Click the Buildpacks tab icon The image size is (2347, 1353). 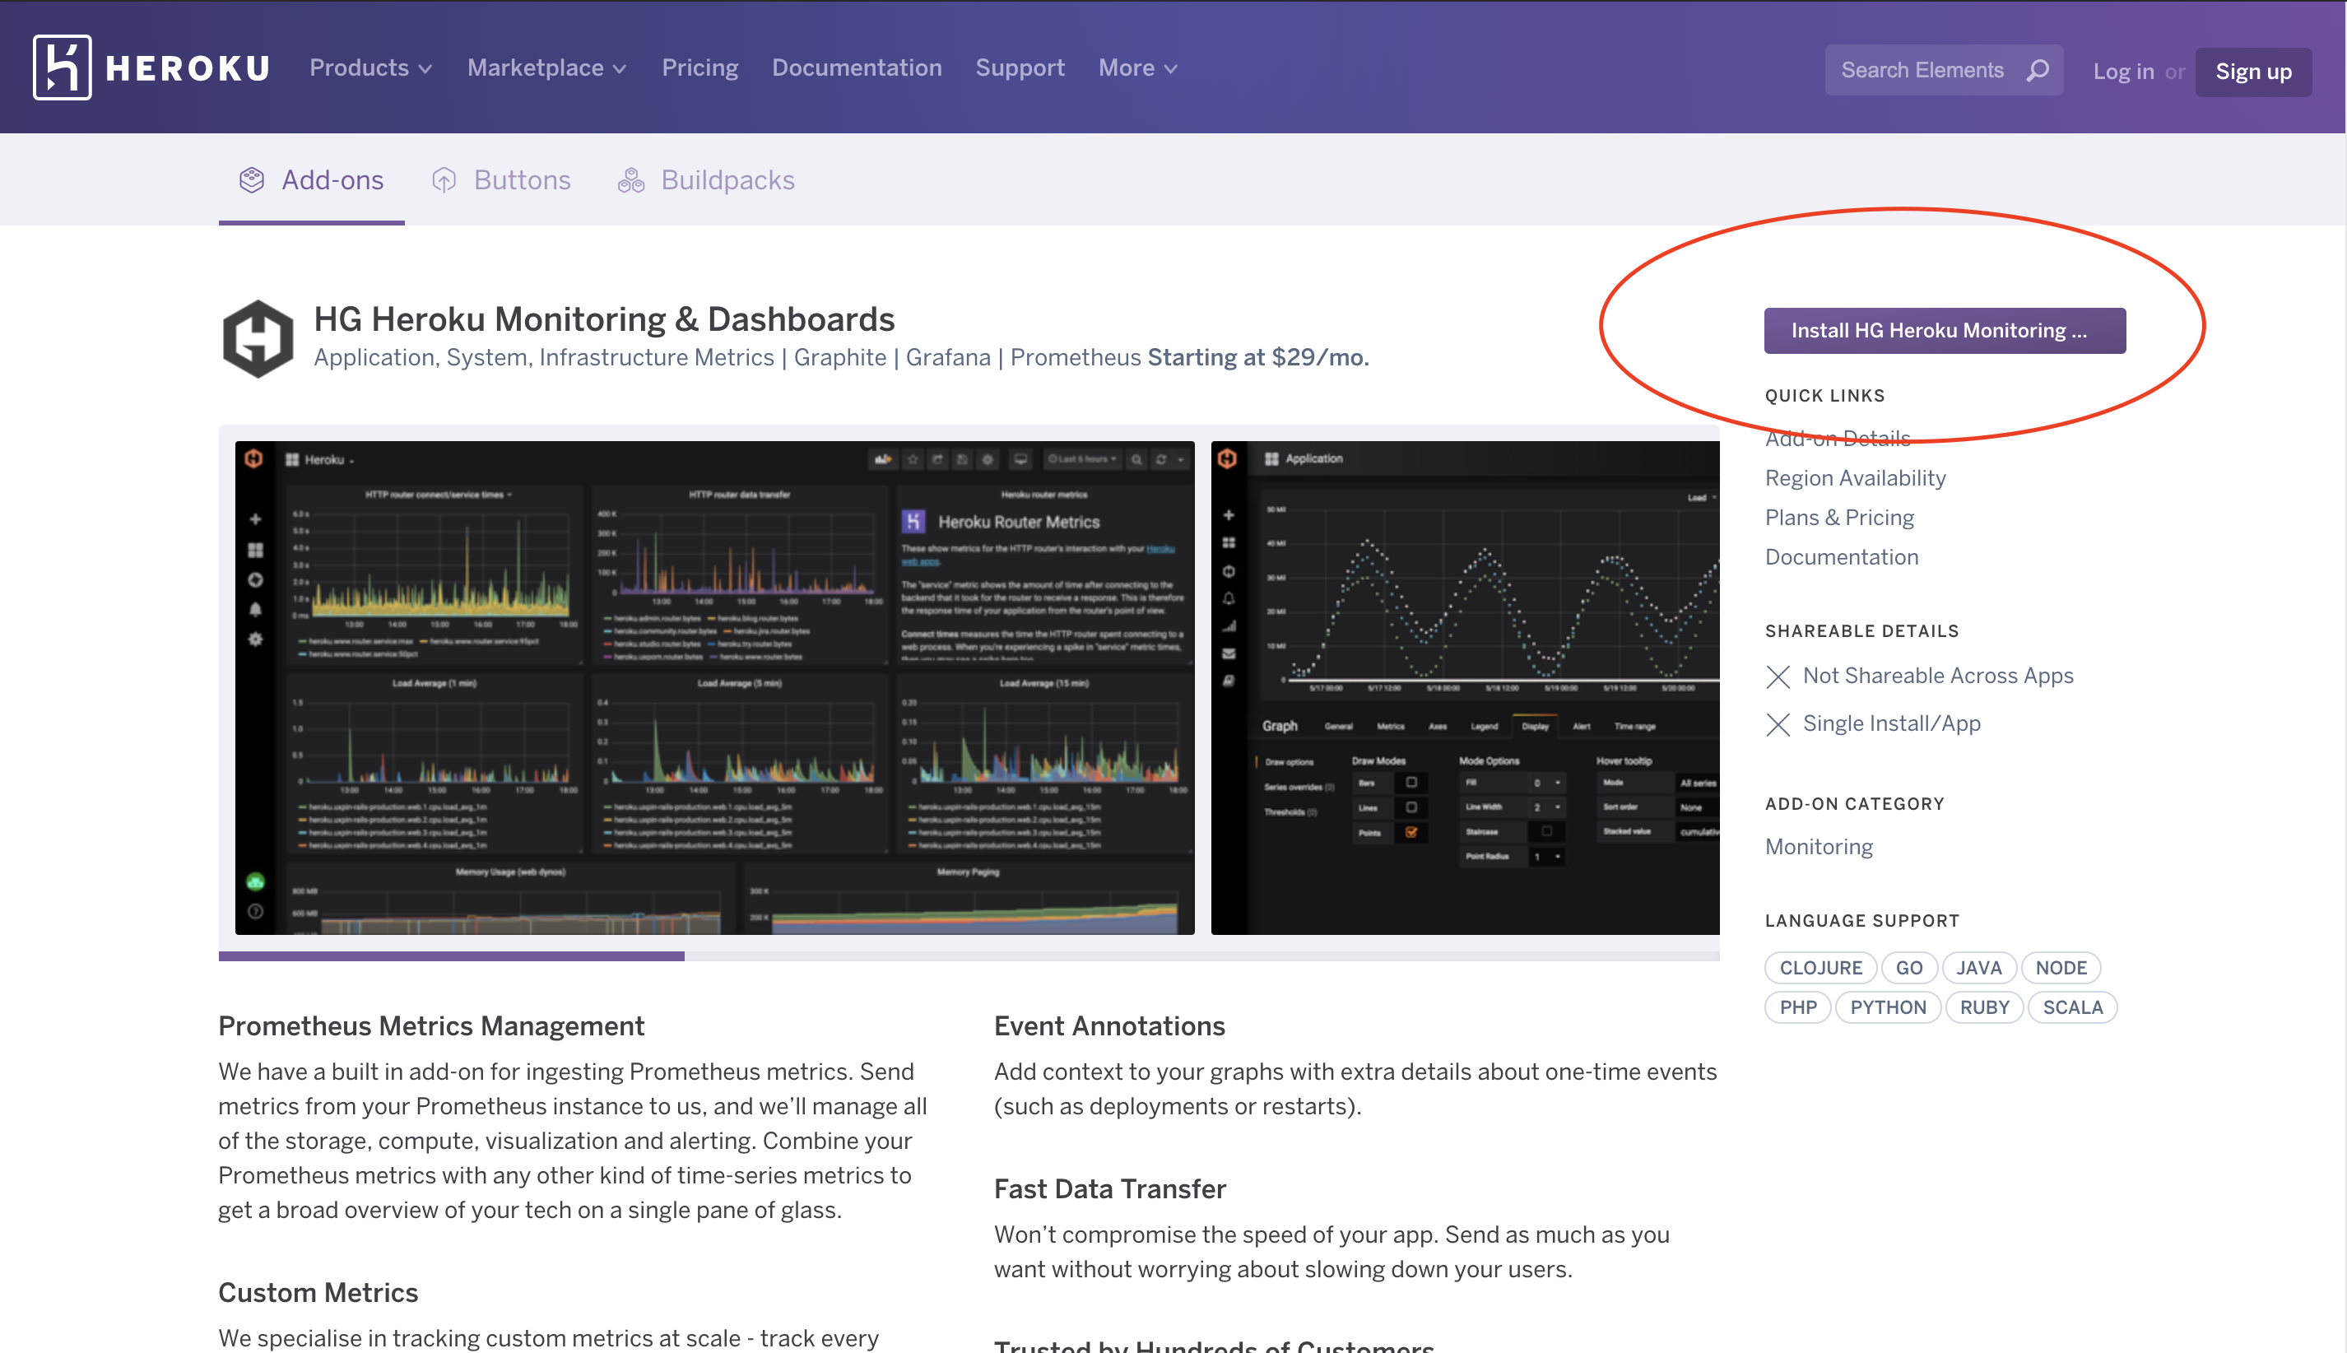[631, 180]
